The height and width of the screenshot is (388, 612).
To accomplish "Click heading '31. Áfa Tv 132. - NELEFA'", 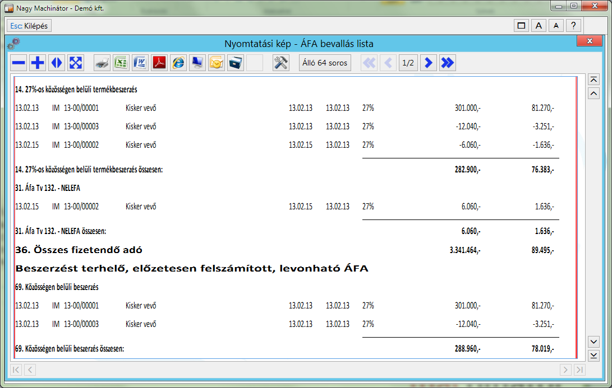I will point(48,188).
